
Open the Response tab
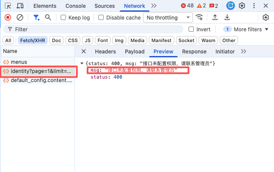pyautogui.click(x=194, y=52)
